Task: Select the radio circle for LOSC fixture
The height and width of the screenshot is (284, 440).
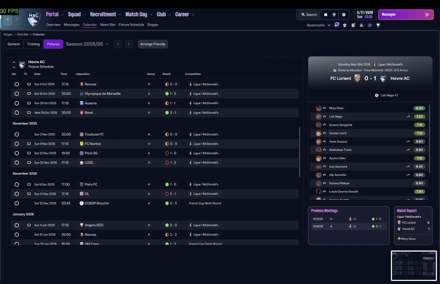Action: click(16, 163)
